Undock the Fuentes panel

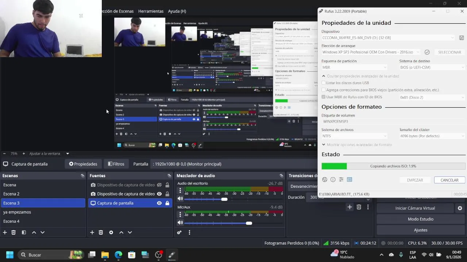(x=169, y=176)
